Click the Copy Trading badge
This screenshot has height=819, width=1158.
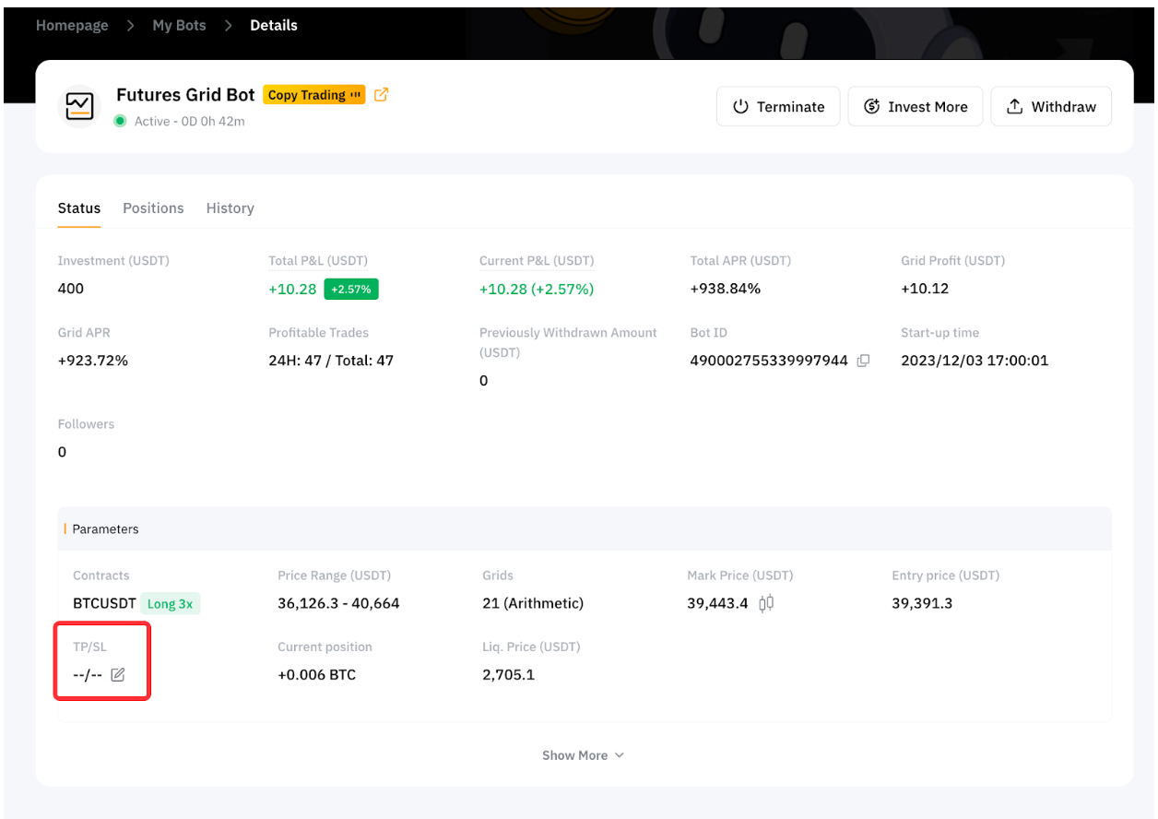point(314,95)
